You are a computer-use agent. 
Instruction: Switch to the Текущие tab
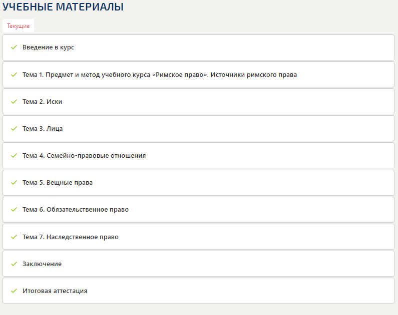[18, 26]
